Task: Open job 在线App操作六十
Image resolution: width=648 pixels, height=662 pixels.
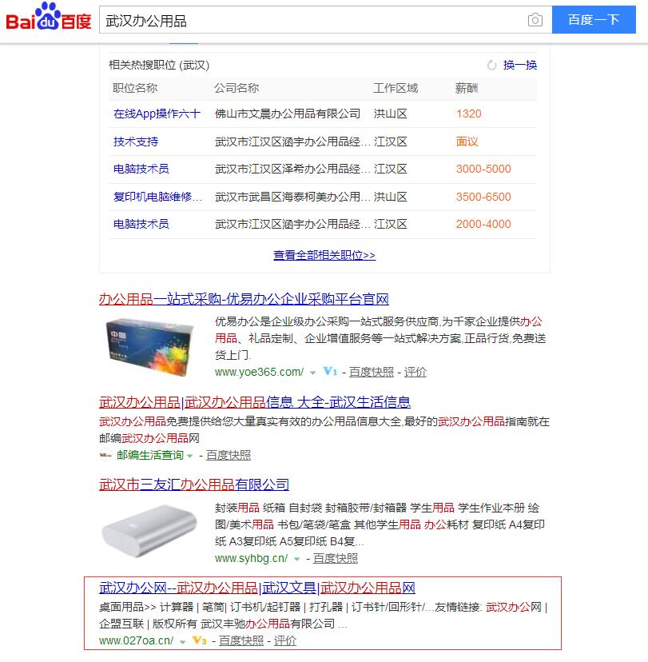Action: [x=157, y=114]
